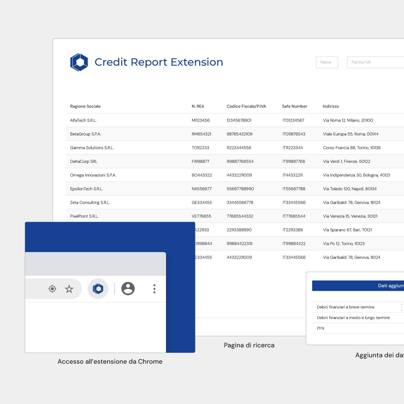This screenshot has height=404, width=404.
Task: Open the Credit Report extension in Chrome toolbar
Action: [x=98, y=289]
